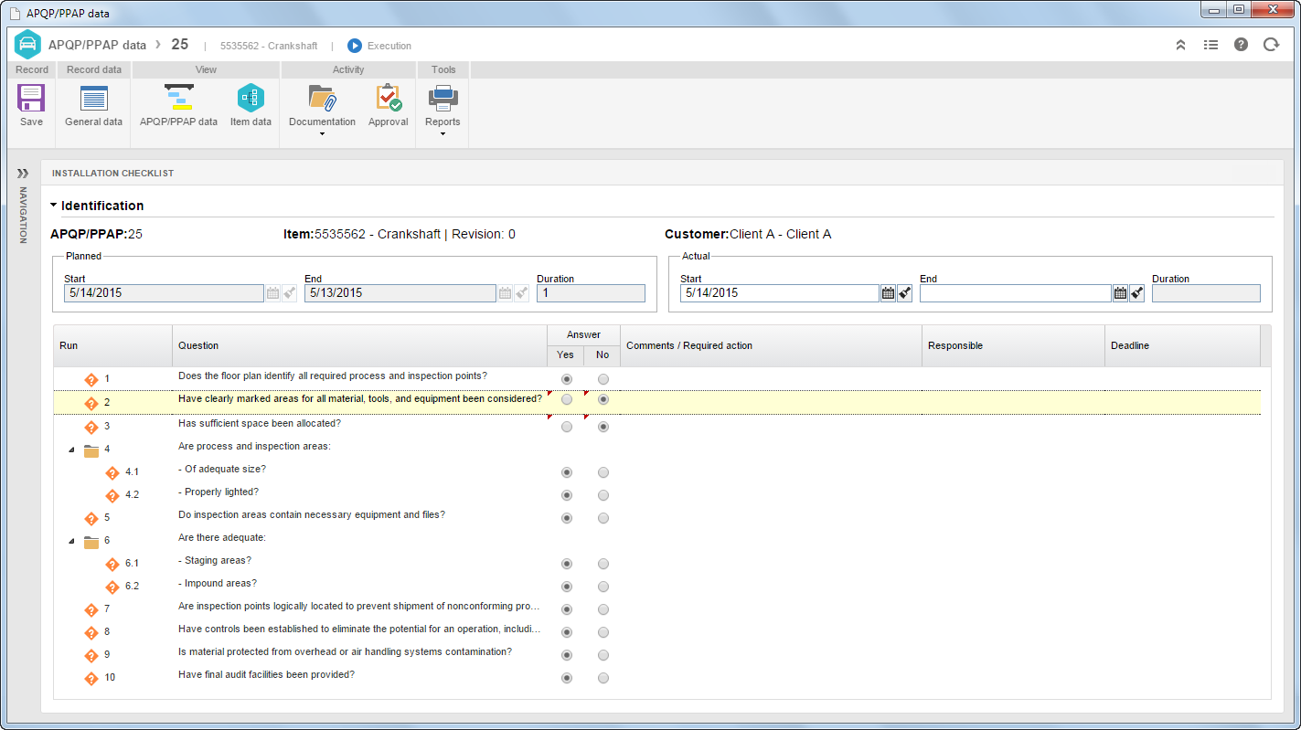
Task: Expand the Navigation panel chevrons
Action: tap(23, 173)
